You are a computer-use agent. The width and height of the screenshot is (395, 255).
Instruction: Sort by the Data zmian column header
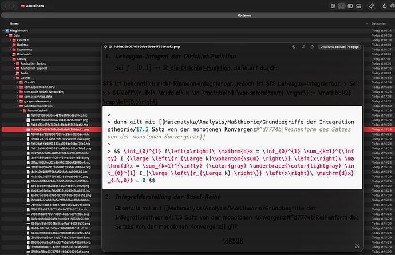(x=378, y=23)
